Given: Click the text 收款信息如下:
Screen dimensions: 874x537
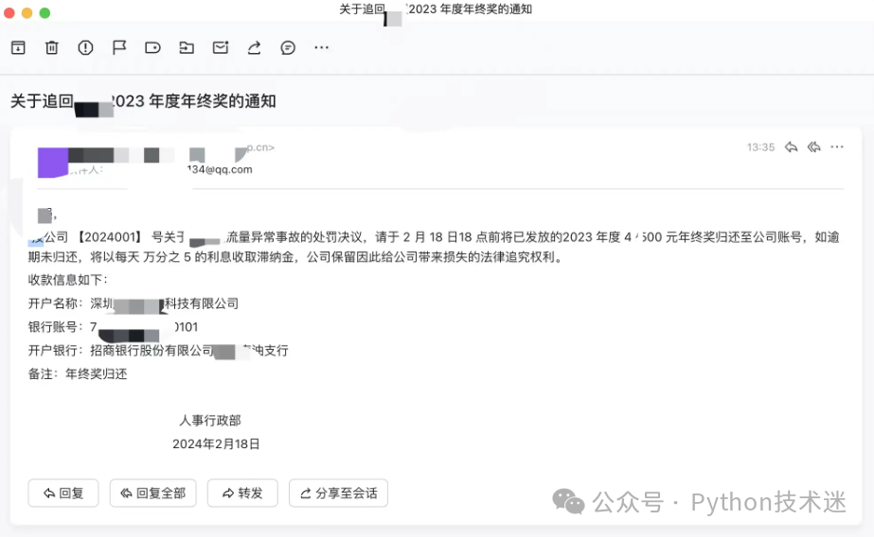Looking at the screenshot, I should pos(68,280).
